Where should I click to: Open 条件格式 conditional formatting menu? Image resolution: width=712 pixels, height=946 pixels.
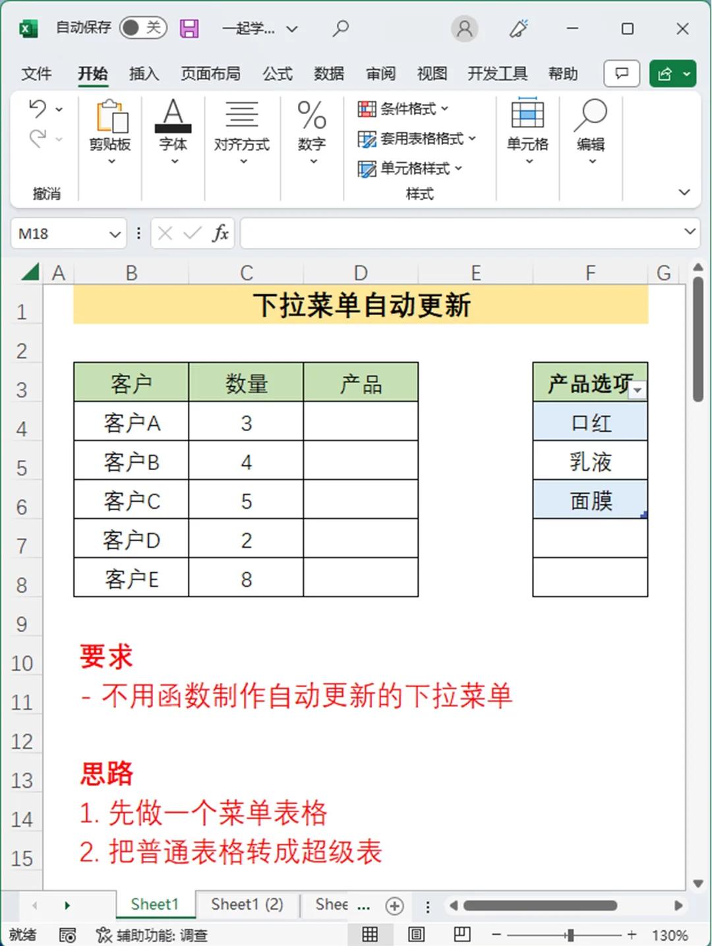coord(403,109)
